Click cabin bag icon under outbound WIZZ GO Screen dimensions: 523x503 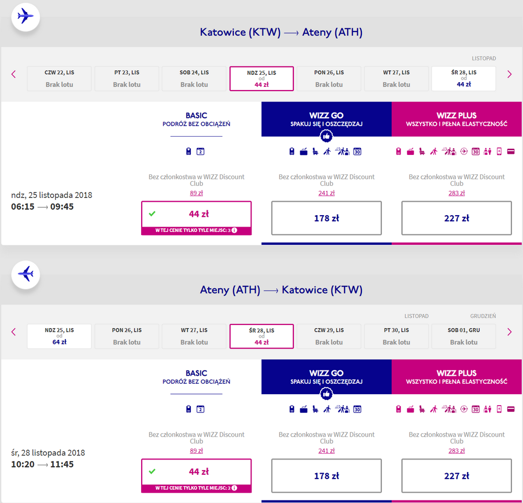292,152
